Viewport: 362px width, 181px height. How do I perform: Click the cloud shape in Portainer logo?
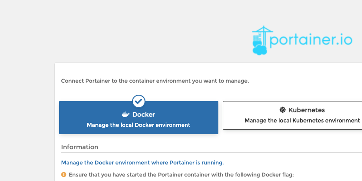click(x=260, y=50)
